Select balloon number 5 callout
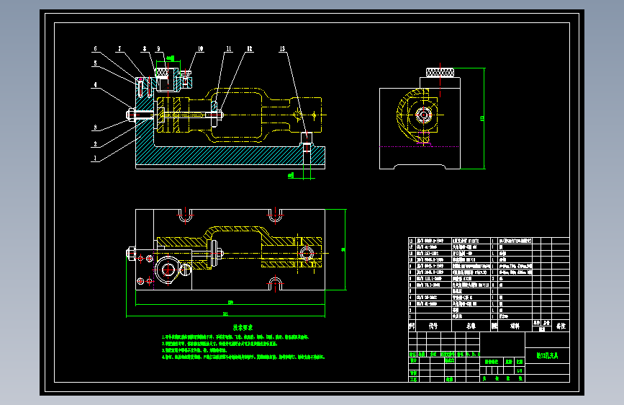 point(95,63)
